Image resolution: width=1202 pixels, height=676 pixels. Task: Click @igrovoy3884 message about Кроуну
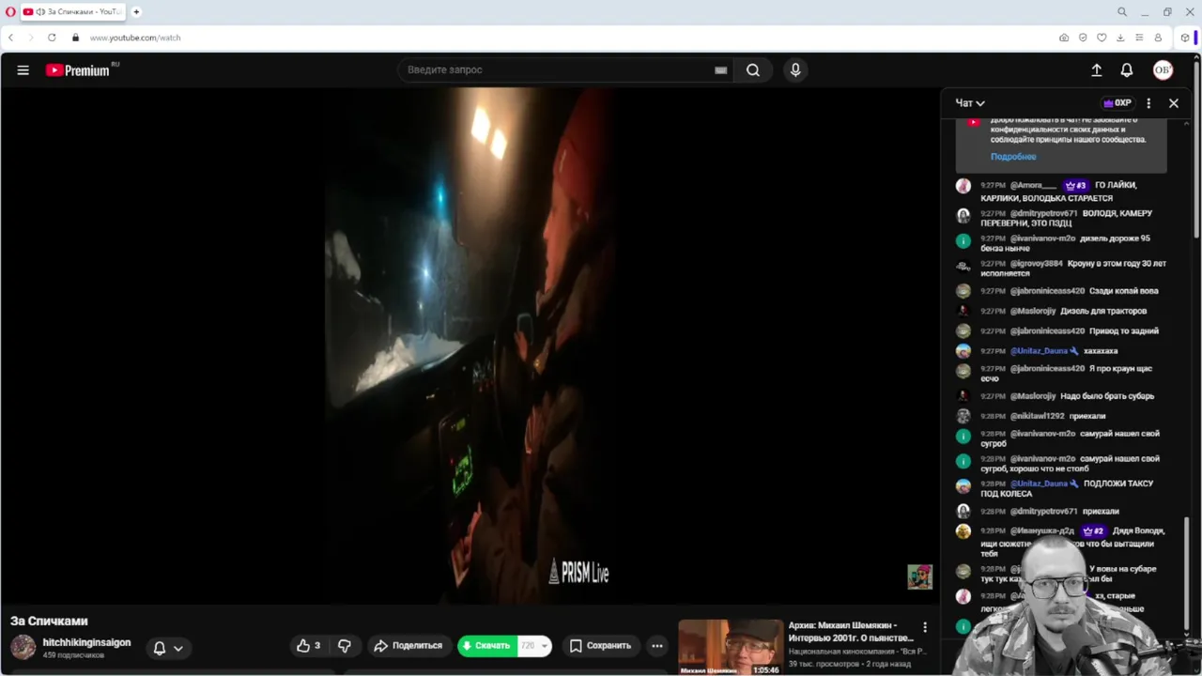[x=1061, y=269]
